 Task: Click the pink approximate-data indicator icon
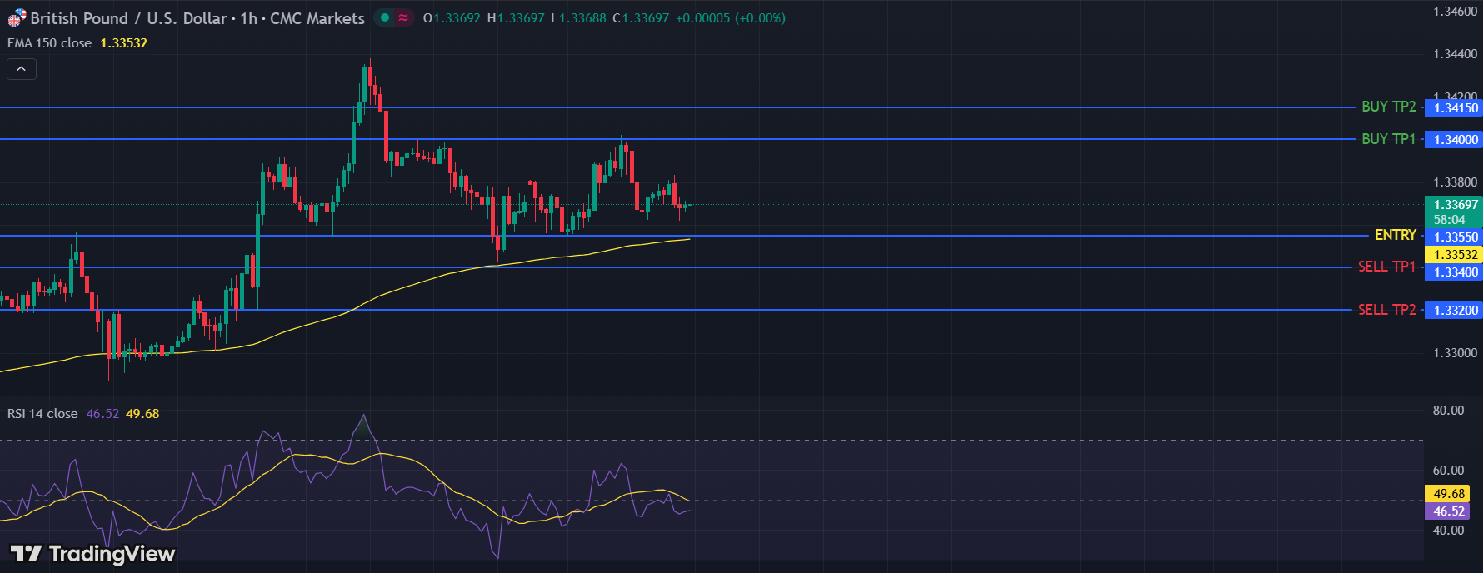click(403, 17)
